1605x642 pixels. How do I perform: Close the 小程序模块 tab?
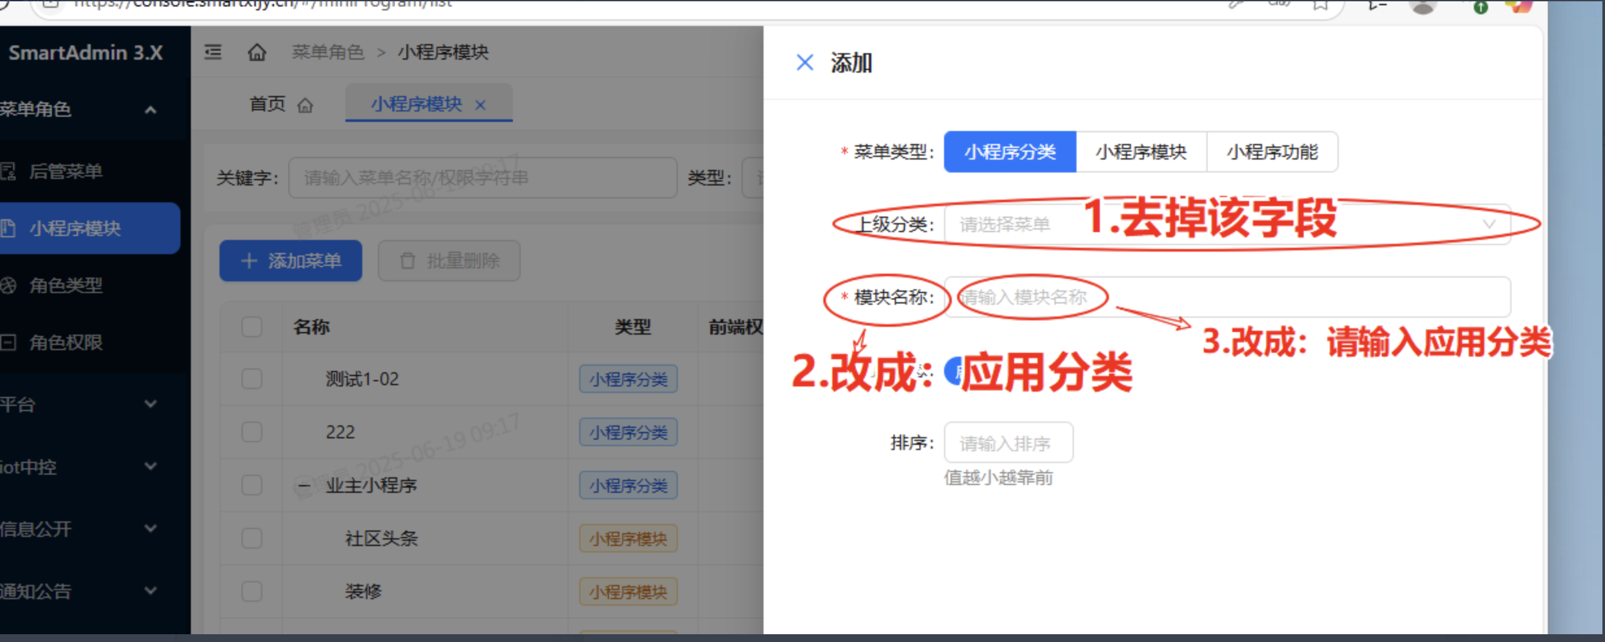480,105
